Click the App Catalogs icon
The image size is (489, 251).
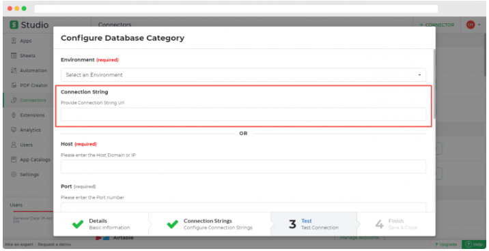(x=14, y=160)
